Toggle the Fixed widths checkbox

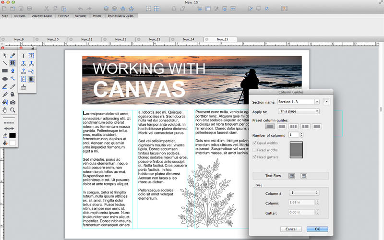click(254, 150)
